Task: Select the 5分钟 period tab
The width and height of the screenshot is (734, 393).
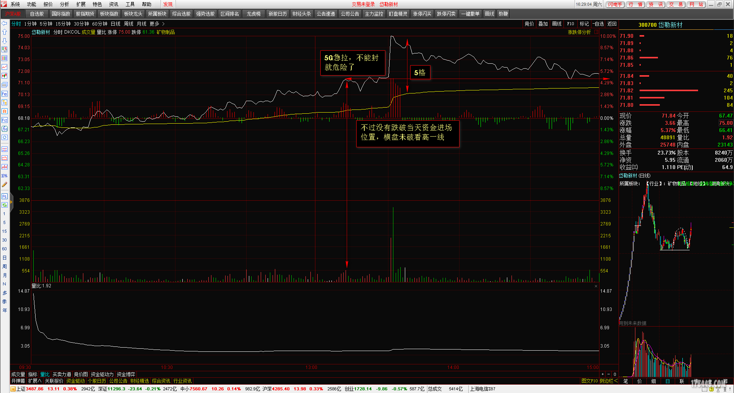Action: pos(46,24)
